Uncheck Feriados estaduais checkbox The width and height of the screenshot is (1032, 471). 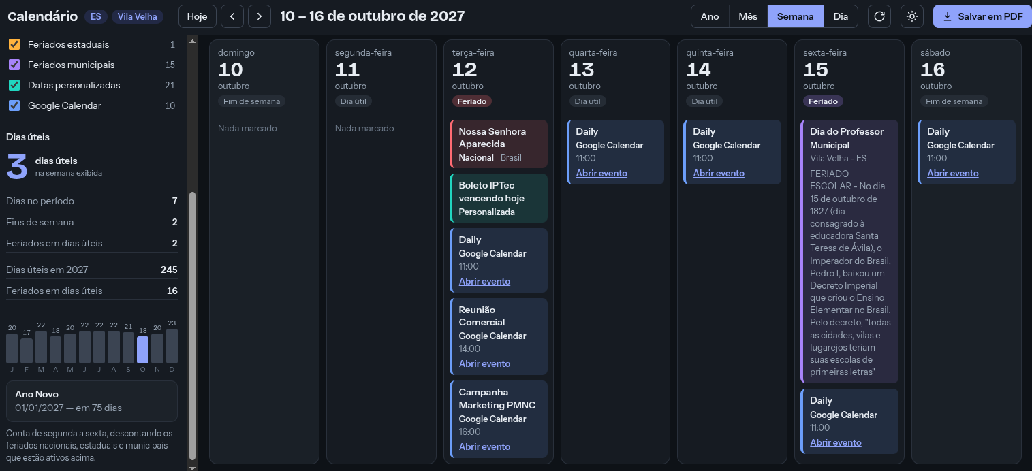[14, 44]
